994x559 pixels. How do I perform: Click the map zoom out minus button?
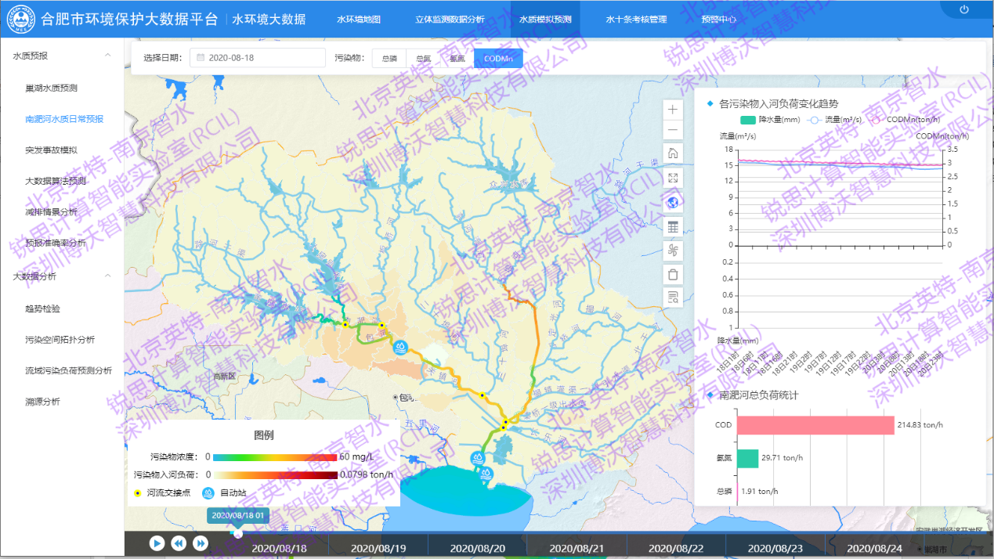tap(673, 130)
